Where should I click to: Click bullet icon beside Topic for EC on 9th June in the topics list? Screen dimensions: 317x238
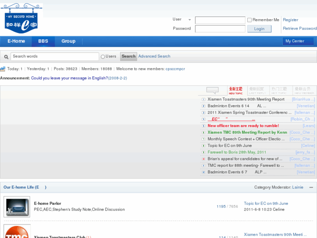tap(204, 145)
